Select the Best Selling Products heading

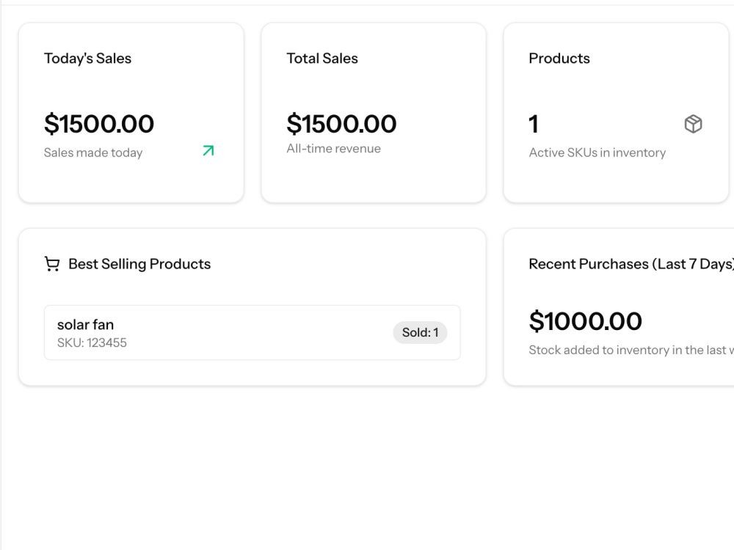coord(139,264)
